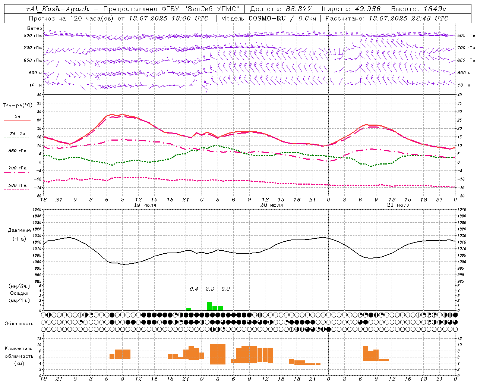This screenshot has width=477, height=382.
Task: Select the 21 июля date label
Action: click(398, 205)
